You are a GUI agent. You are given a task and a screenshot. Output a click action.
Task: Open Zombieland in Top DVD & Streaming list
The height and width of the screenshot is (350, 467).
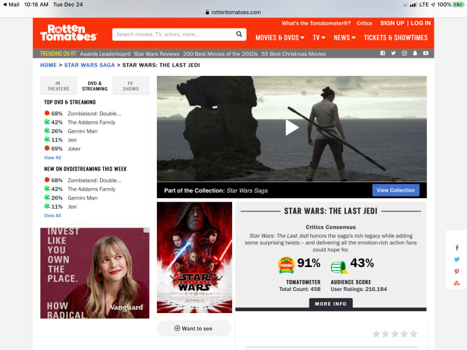pos(94,113)
